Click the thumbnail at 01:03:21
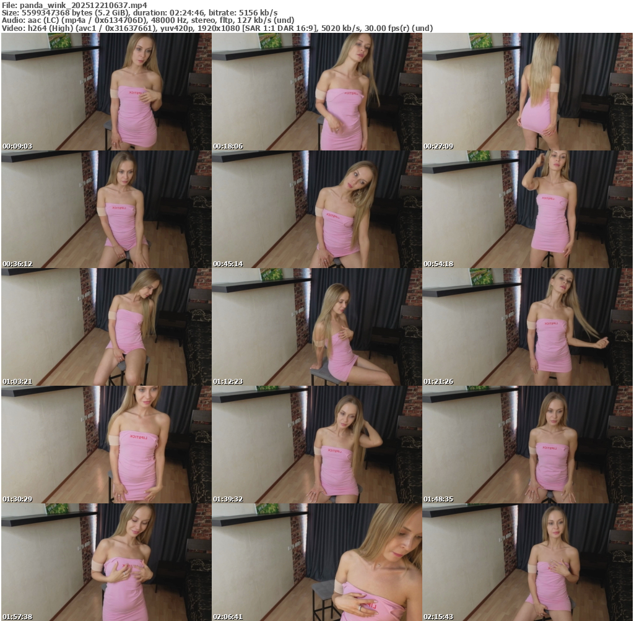 [x=106, y=326]
